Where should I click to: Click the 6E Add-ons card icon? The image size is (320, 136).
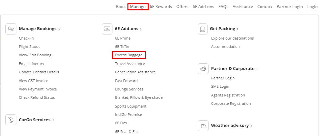[107, 29]
